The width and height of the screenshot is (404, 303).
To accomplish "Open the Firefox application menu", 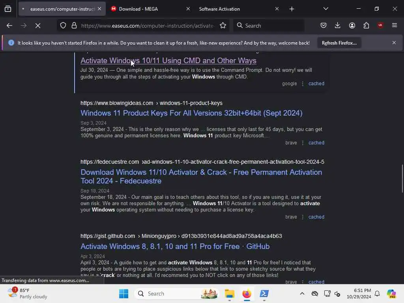I will pos(395,25).
